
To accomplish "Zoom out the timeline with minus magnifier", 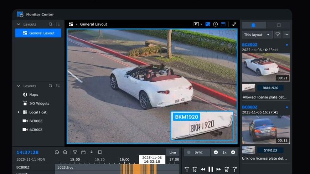I will [57, 152].
